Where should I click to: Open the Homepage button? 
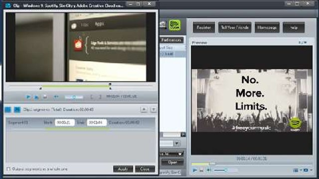[x=267, y=27]
